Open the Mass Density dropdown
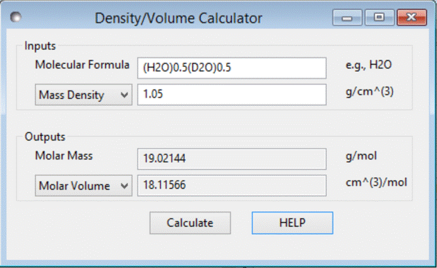This screenshot has width=437, height=268. tap(83, 95)
